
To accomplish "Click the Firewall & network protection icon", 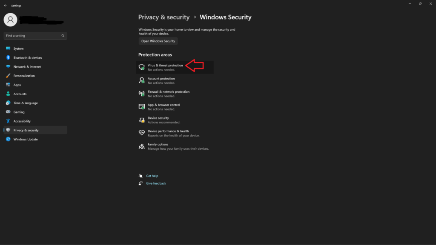I will 142,94.
